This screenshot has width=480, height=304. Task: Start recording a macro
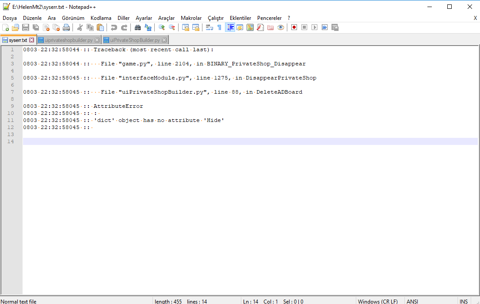[294, 27]
